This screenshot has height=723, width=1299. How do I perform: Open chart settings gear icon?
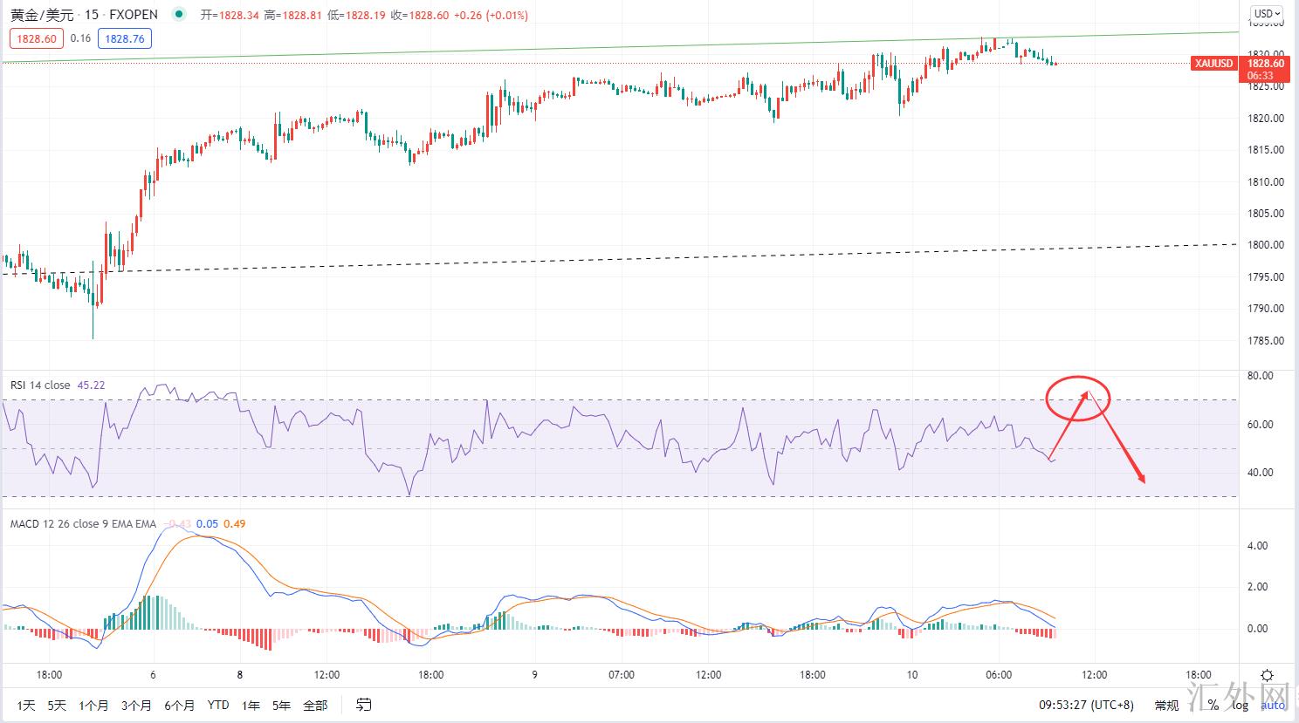click(x=1267, y=675)
